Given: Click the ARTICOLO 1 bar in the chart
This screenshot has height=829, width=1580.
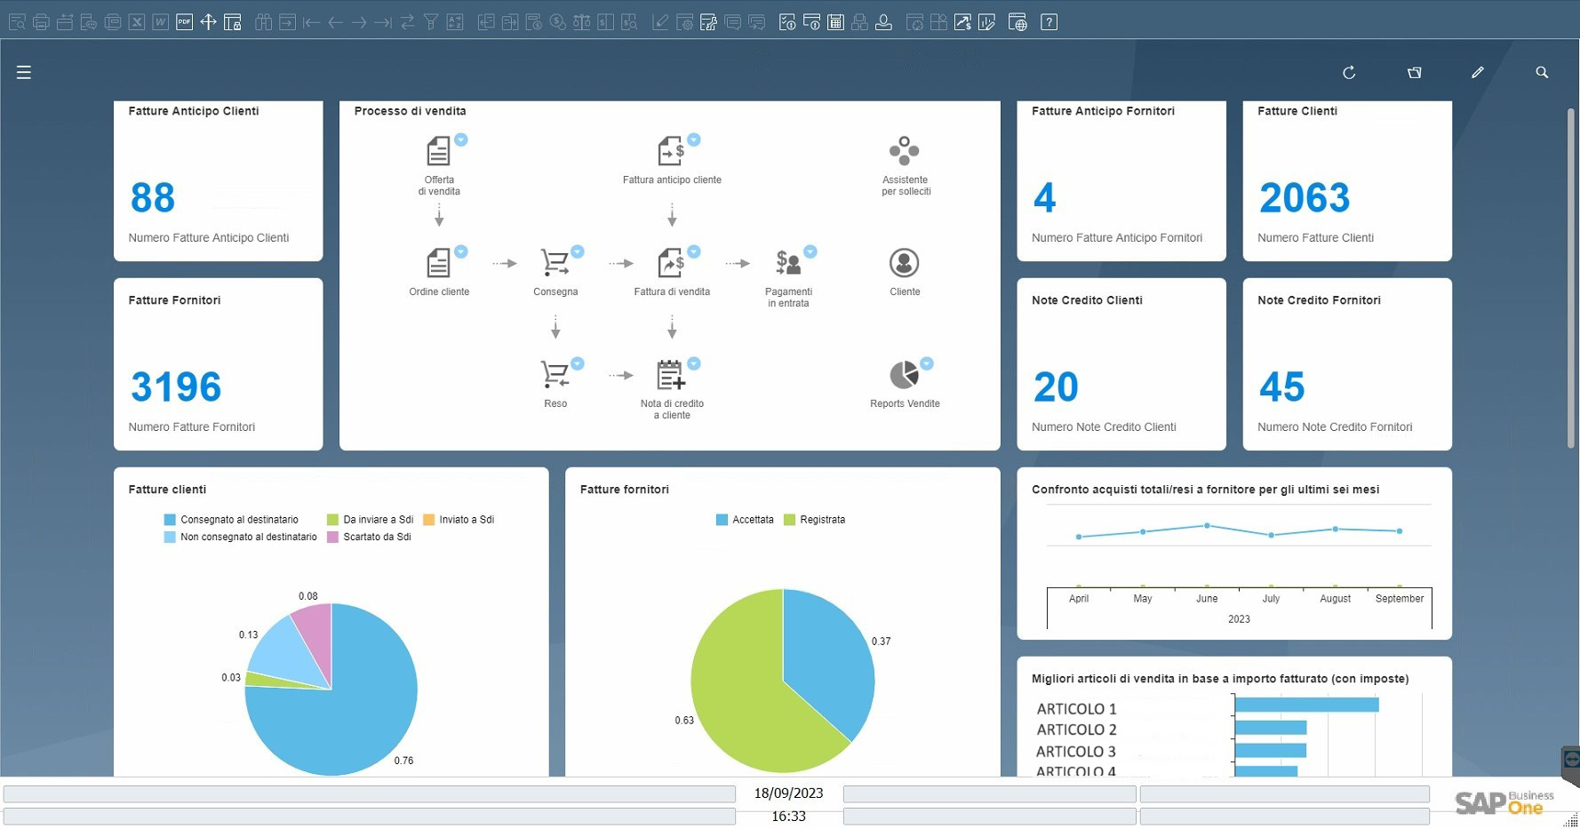Looking at the screenshot, I should pos(1307,705).
